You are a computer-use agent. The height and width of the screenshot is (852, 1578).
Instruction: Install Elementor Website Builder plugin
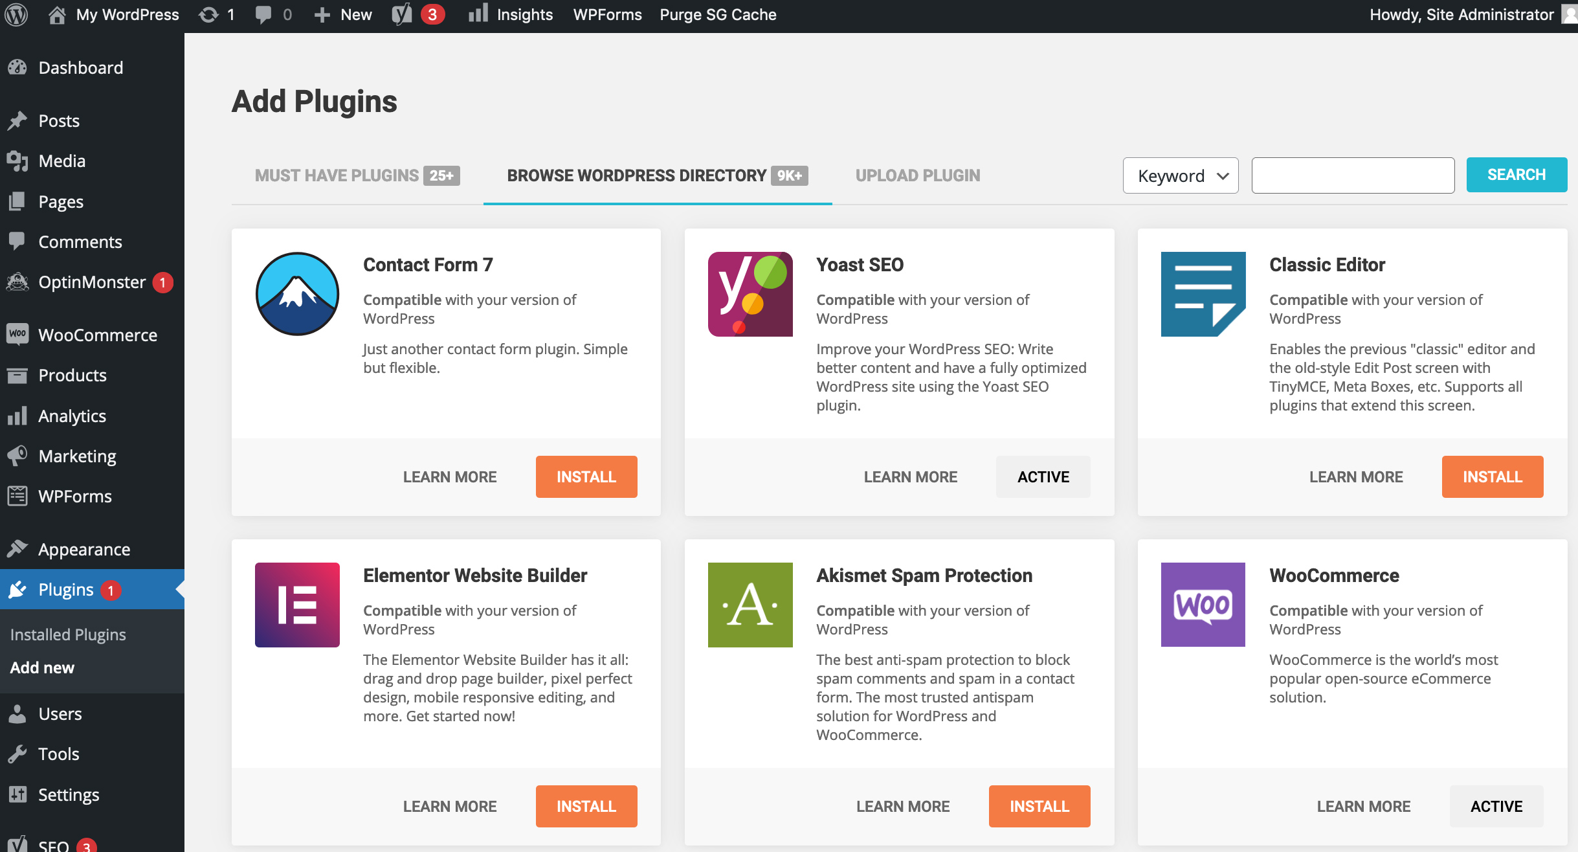586,806
